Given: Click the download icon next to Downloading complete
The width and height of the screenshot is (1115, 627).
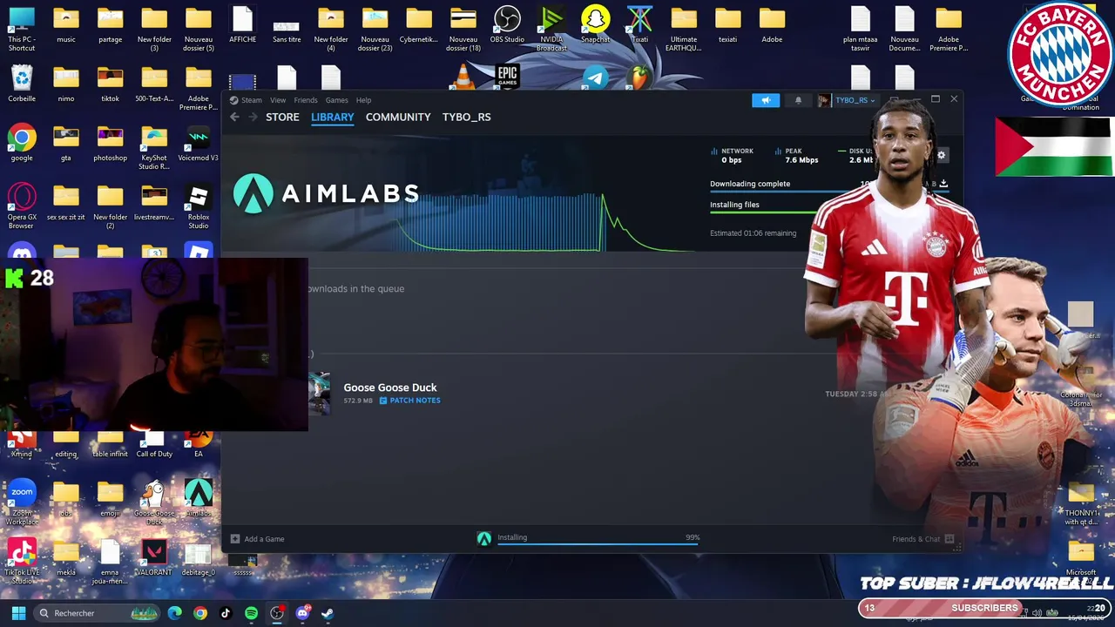Looking at the screenshot, I should [943, 184].
